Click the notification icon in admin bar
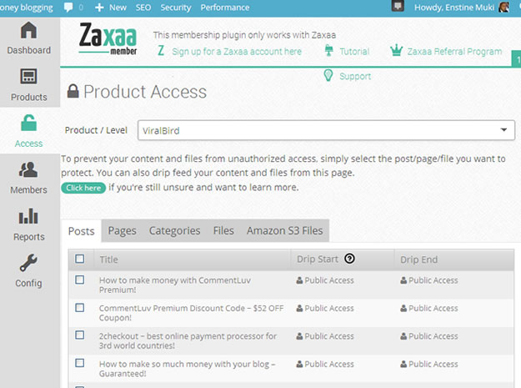Image resolution: width=521 pixels, height=388 pixels. [398, 6]
